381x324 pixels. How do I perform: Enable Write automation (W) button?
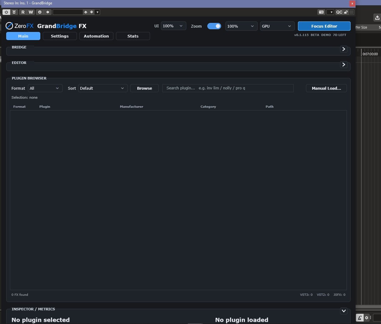(x=31, y=12)
